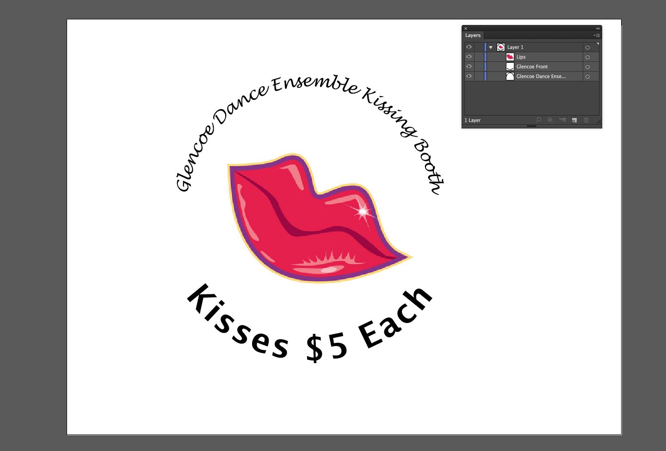Click the Glencoe Dance Ense... thumbnail
Screen dimensions: 666x451
tap(510, 76)
